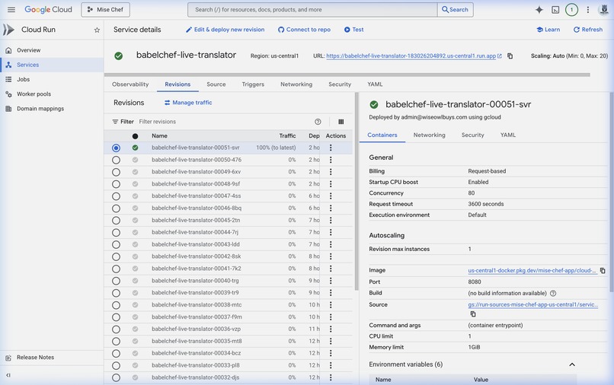Open user account avatar

605,10
